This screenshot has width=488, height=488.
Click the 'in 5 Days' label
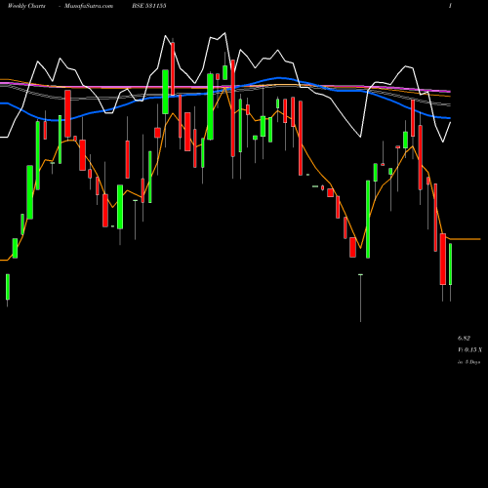pyautogui.click(x=469, y=362)
